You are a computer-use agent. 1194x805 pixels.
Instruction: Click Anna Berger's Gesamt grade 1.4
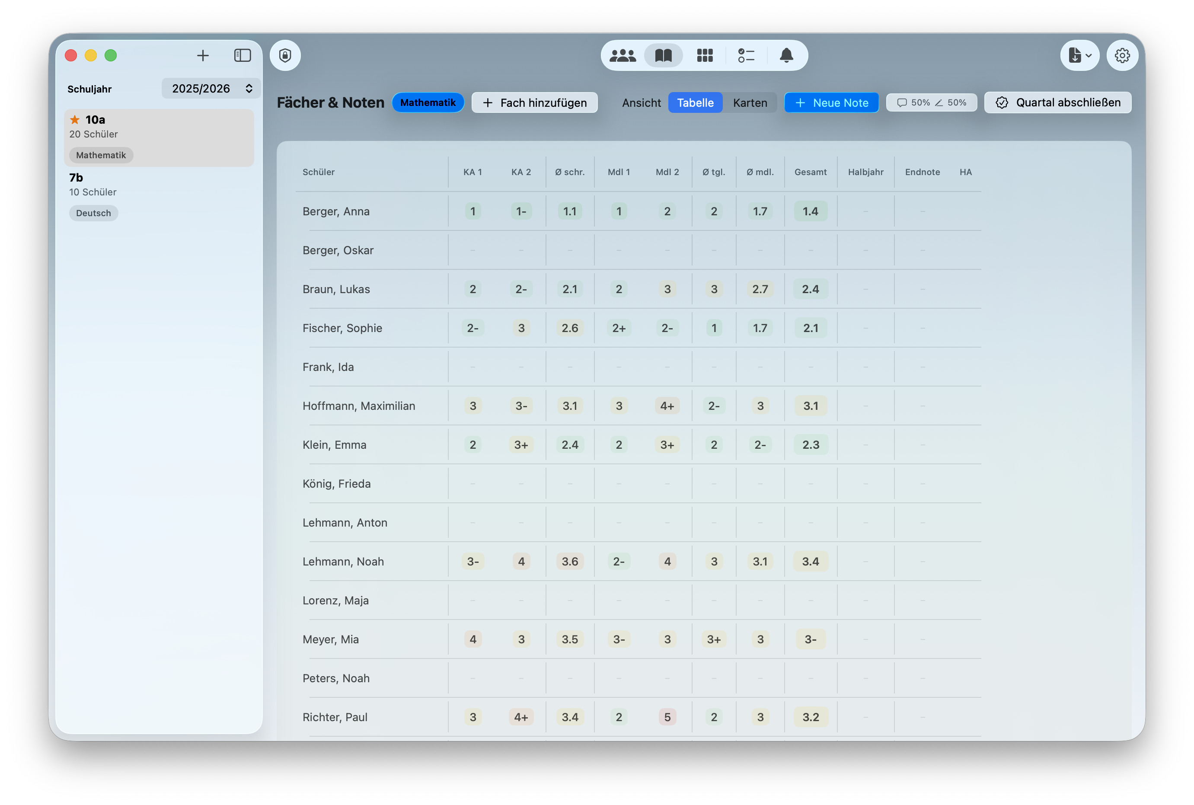[810, 211]
